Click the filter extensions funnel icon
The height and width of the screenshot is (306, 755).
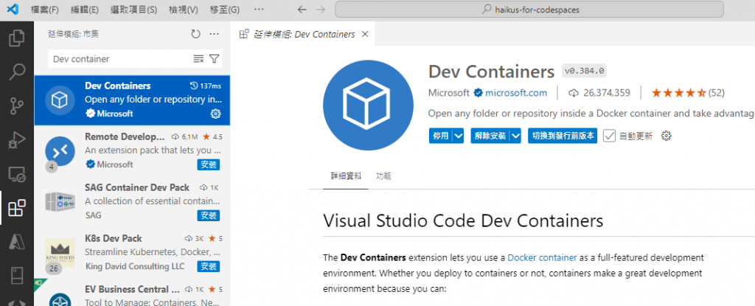click(215, 59)
